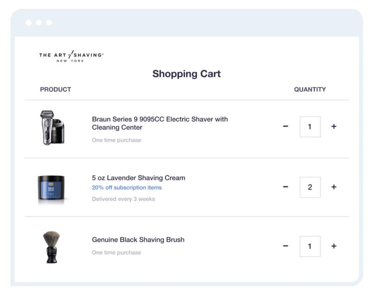Click the PRODUCT column header

[x=55, y=90]
